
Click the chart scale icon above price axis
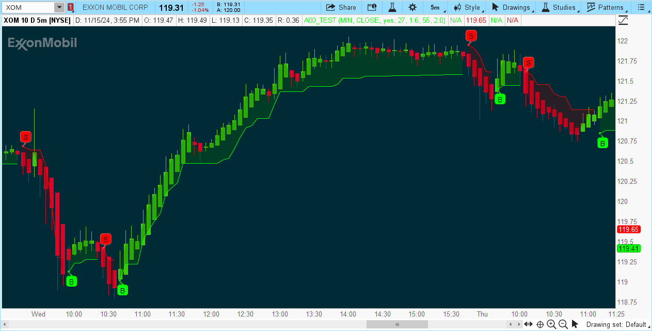click(x=624, y=20)
